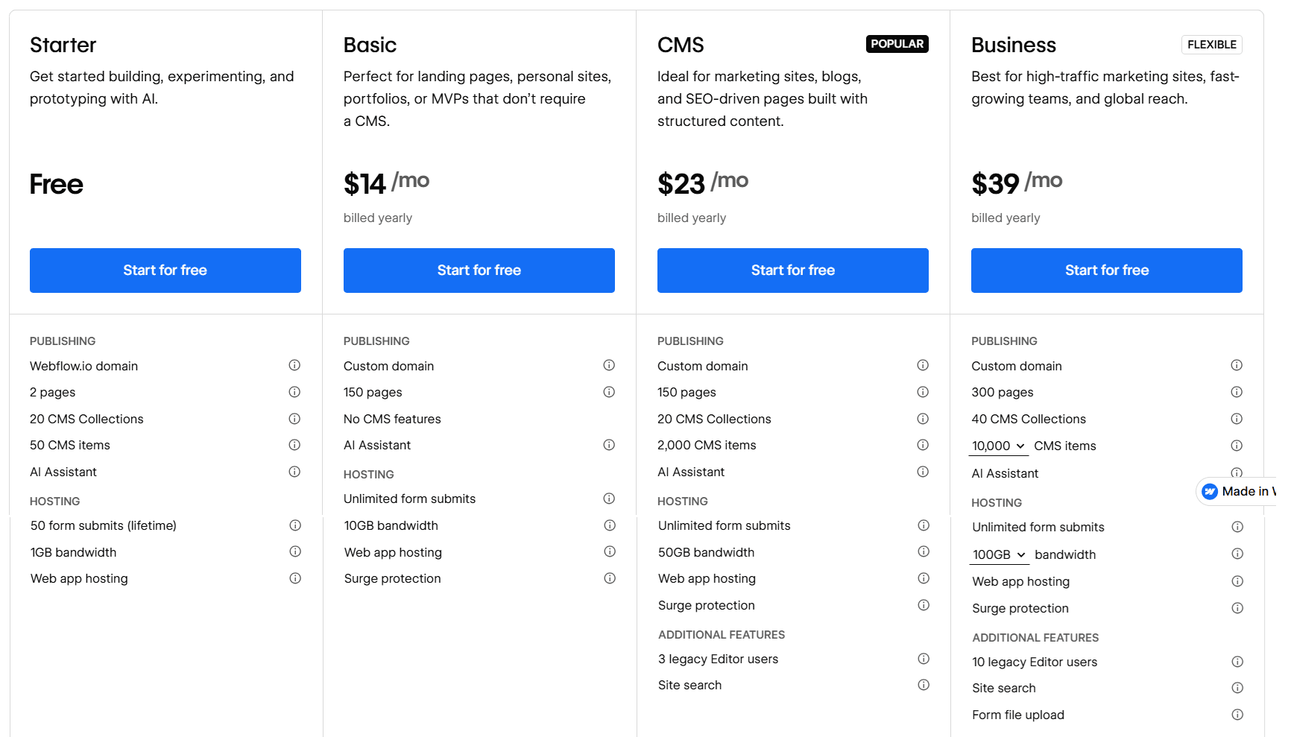Open the tooltip for Basic's Custom domain
The width and height of the screenshot is (1291, 737).
[609, 365]
